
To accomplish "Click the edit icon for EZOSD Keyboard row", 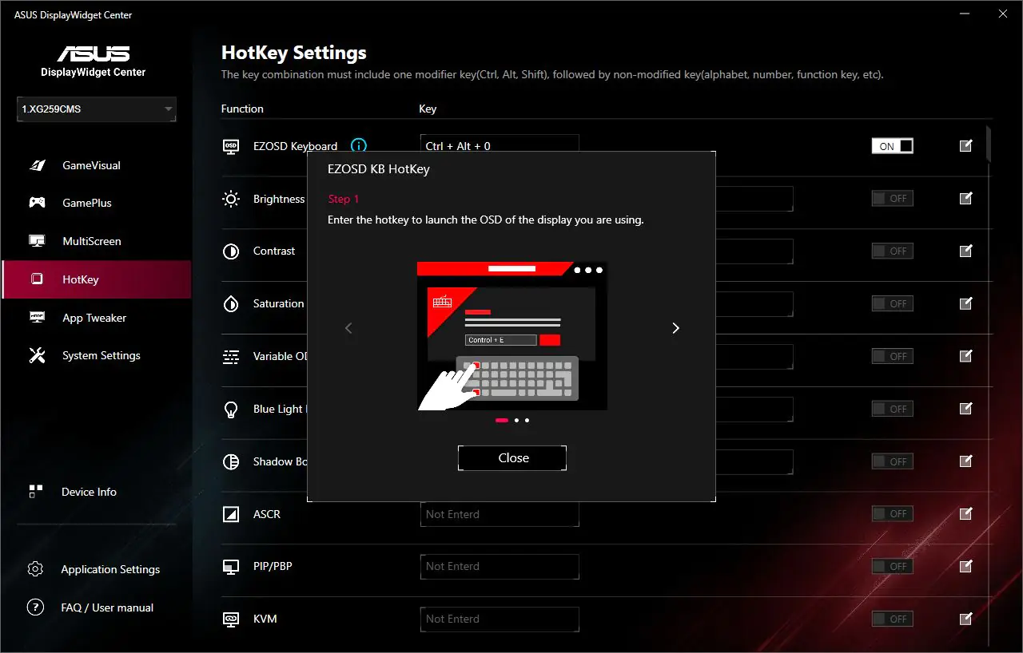I will coord(965,146).
